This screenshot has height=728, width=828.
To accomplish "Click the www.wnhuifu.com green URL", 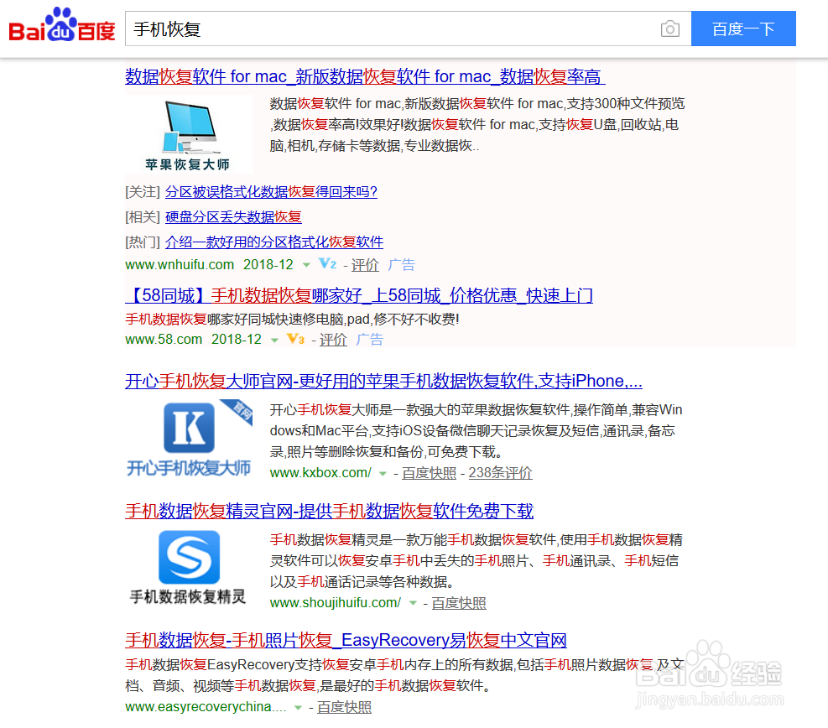I will point(180,264).
